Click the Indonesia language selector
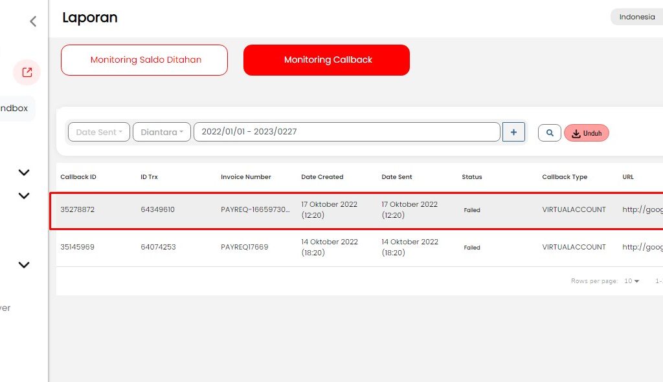The height and width of the screenshot is (382, 663). coord(636,17)
